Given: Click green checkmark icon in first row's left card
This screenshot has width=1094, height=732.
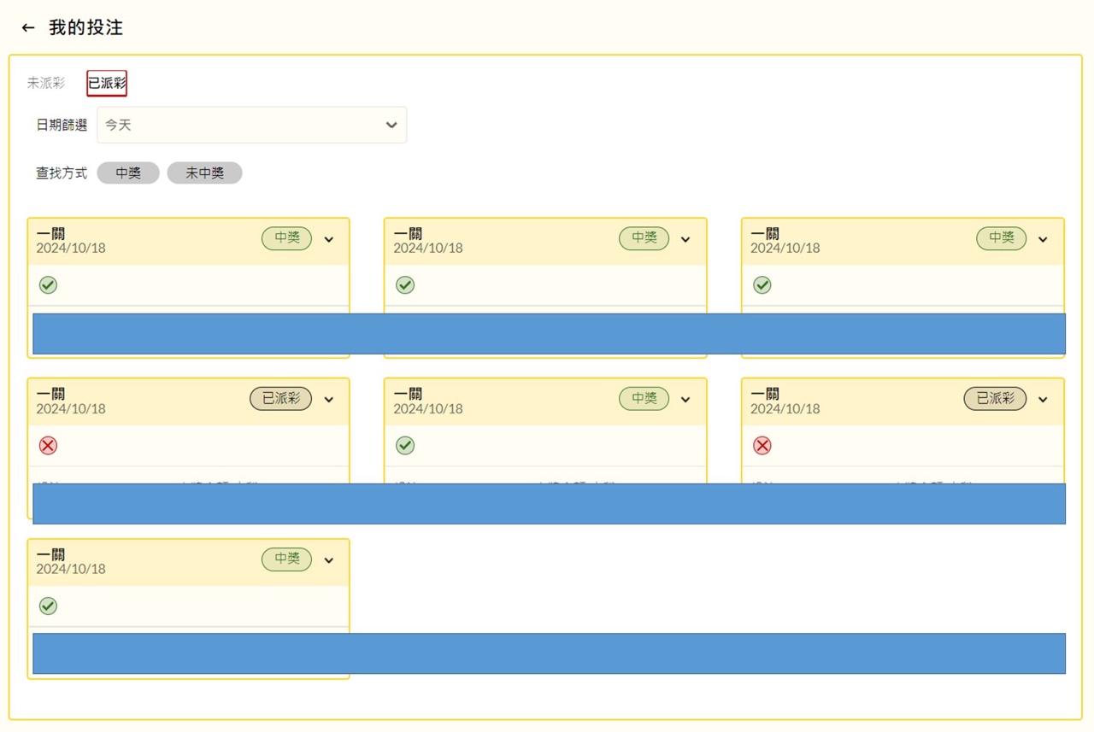Looking at the screenshot, I should tap(48, 285).
